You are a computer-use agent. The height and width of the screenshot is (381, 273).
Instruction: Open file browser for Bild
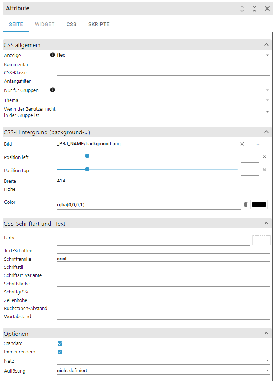tap(259, 144)
